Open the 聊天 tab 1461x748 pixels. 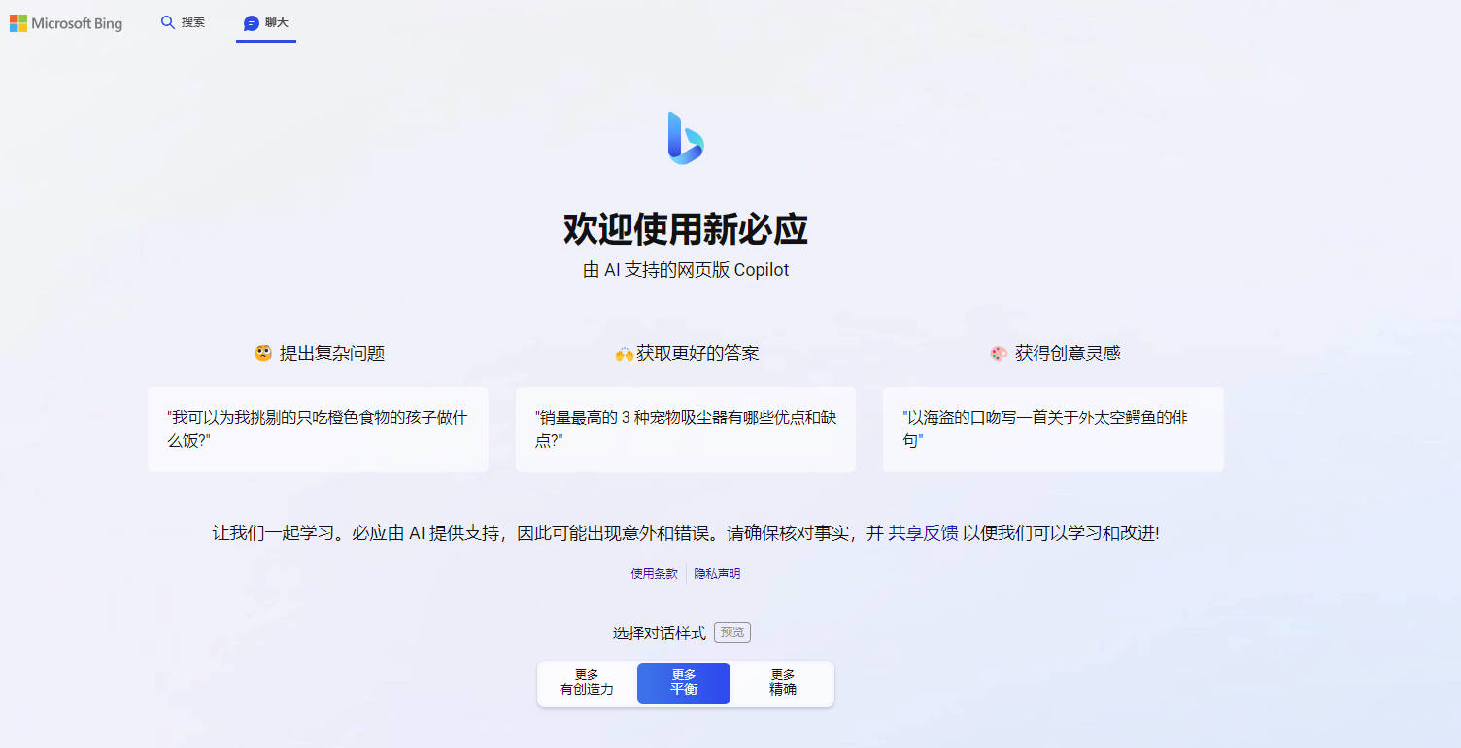tap(266, 22)
